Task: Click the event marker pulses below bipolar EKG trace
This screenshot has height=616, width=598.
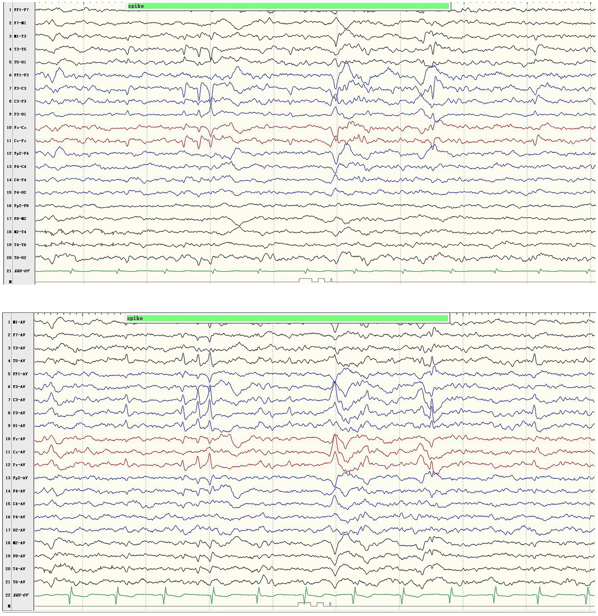Action: click(x=316, y=280)
